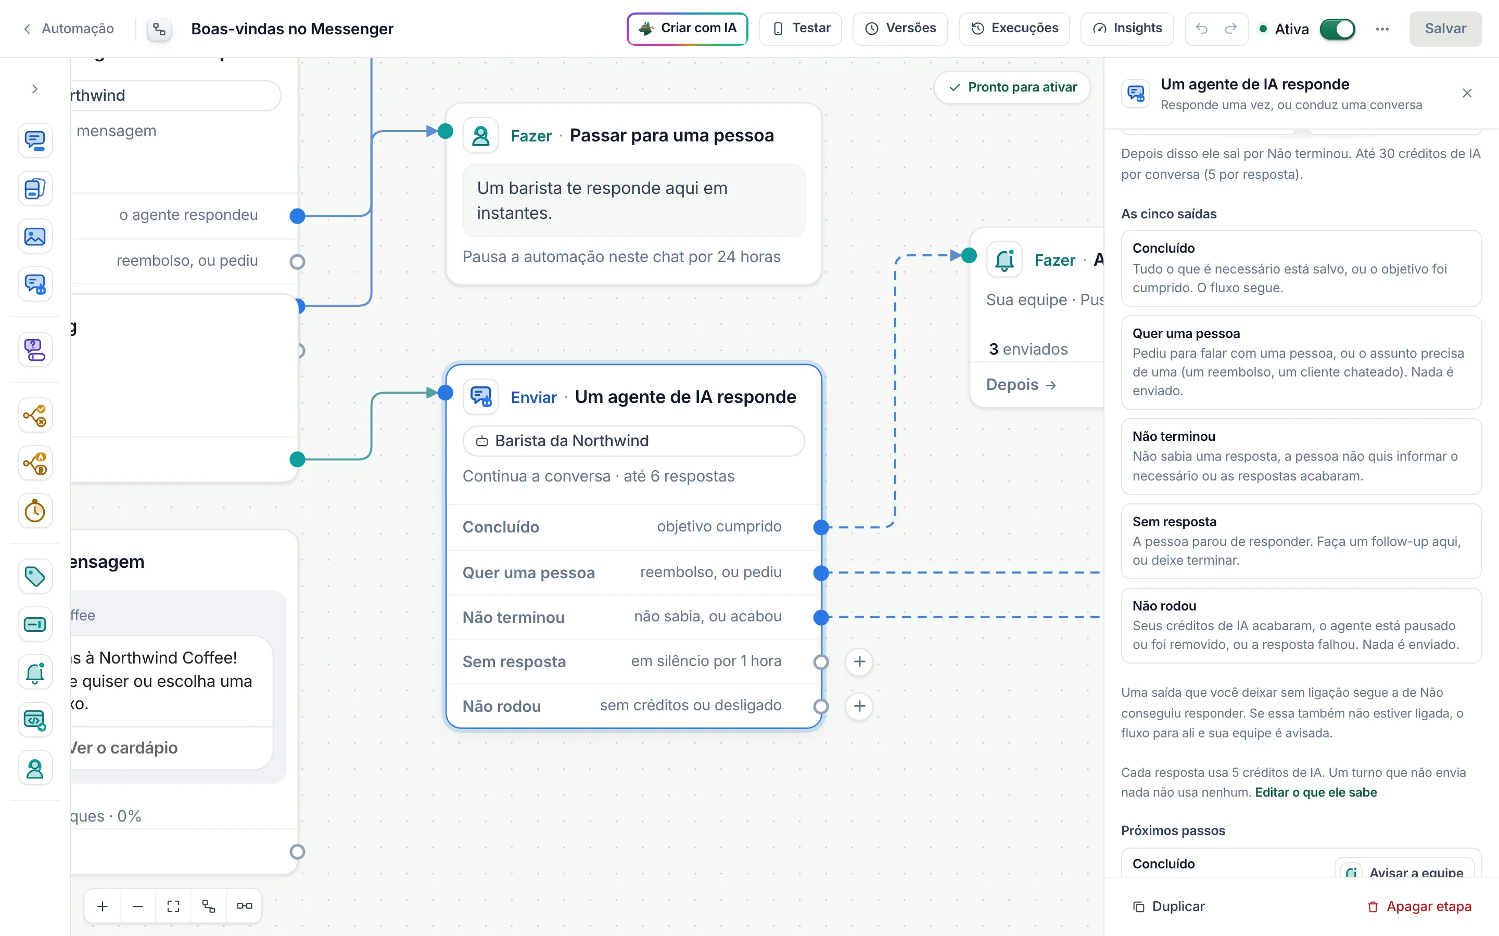Delete step with Apagar etapa

(1419, 906)
